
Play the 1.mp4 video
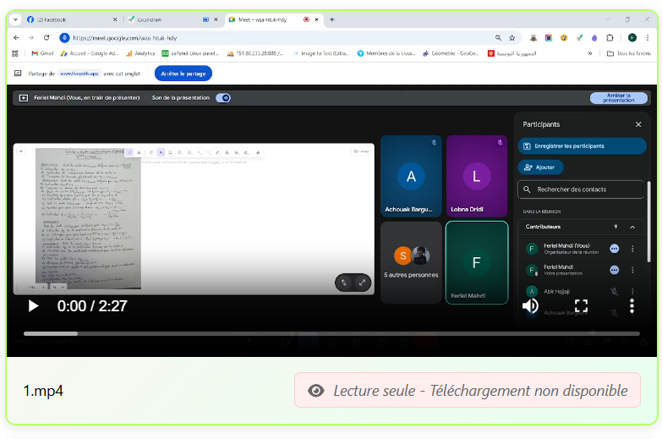coord(33,306)
